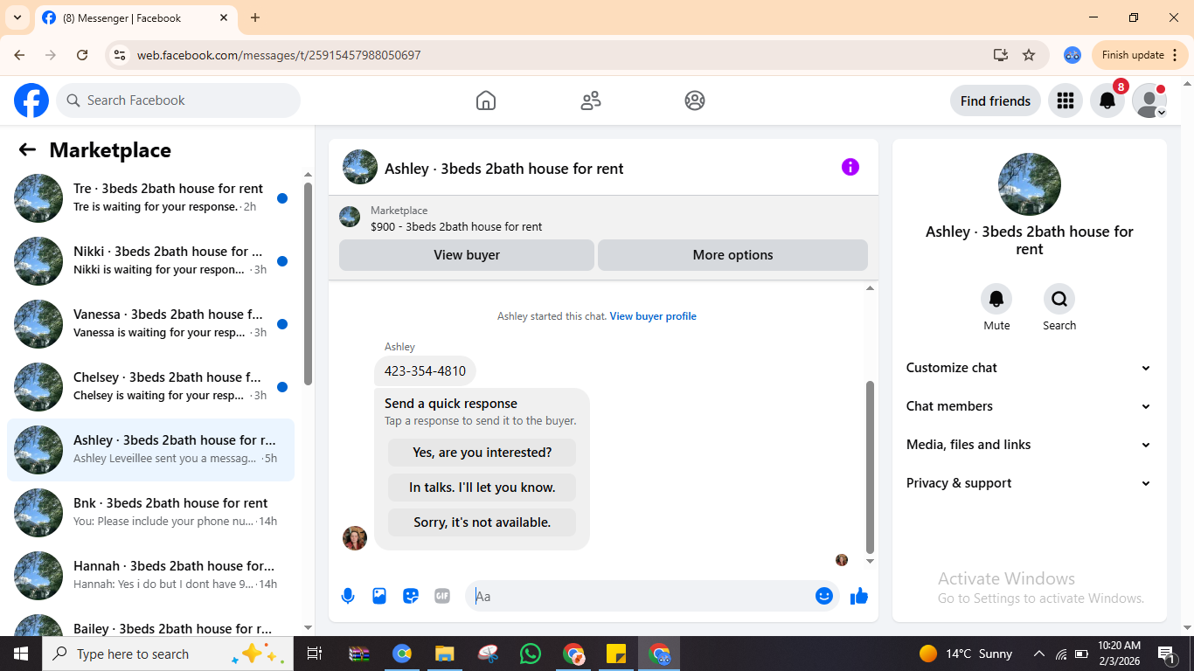
Task: Click the install app icon in address bar
Action: coord(1001,55)
